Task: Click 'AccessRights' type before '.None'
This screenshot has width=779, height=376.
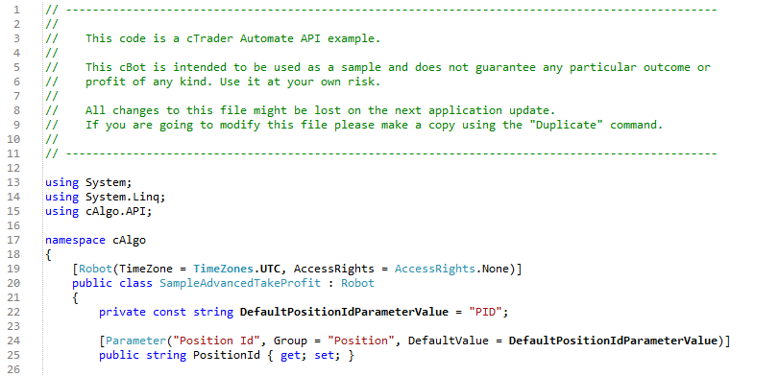Action: (435, 269)
